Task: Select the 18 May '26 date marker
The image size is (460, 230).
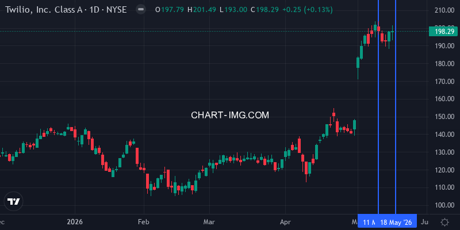Action: (396, 222)
